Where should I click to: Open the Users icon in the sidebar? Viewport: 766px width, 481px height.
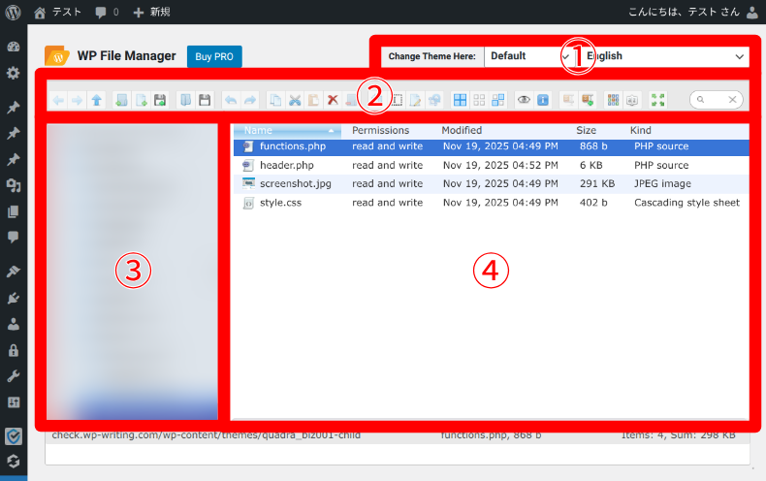coord(14,324)
